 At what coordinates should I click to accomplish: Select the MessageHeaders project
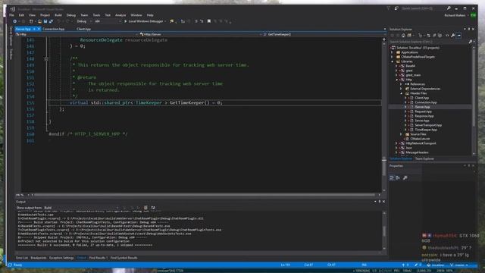pos(417,152)
